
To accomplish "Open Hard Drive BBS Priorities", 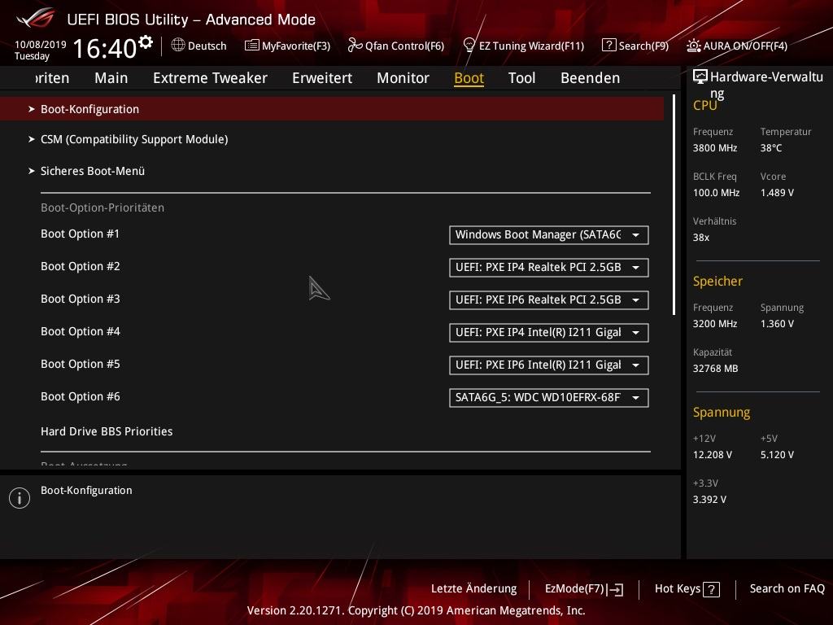I will (107, 431).
